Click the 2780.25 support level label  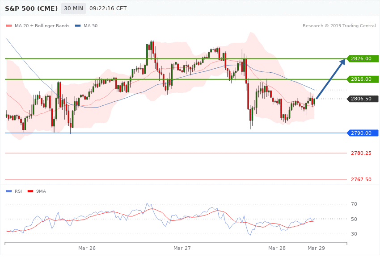(361, 153)
